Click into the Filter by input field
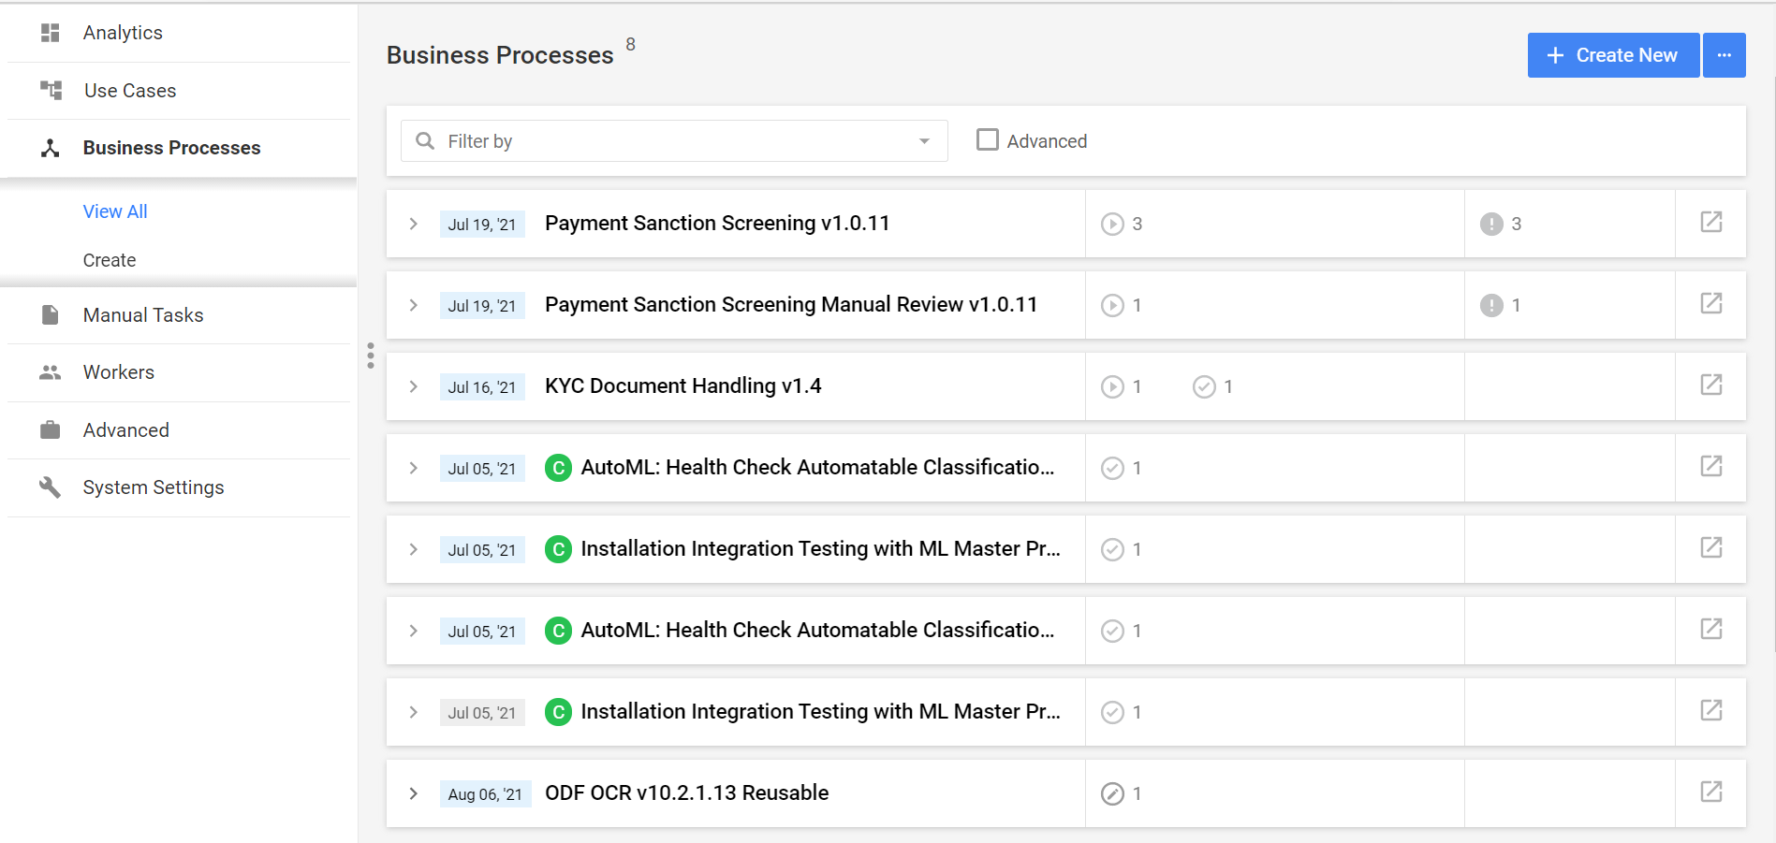The height and width of the screenshot is (843, 1776). click(x=674, y=140)
